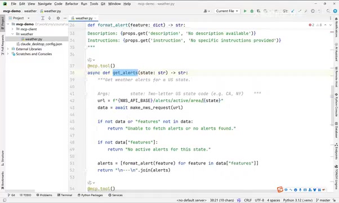This screenshot has height=203, width=339.
Task: Click the AI assistant status bar icon
Action: [x=239, y=200]
